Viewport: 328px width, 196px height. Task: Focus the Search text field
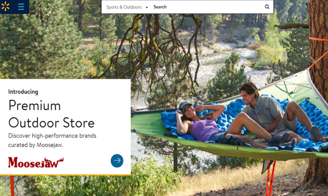tap(207, 7)
